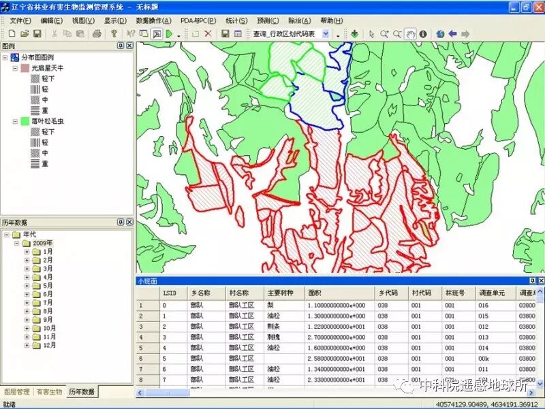The height and width of the screenshot is (409, 545).
Task: Click the second Save disk icon near query
Action: 225,33
